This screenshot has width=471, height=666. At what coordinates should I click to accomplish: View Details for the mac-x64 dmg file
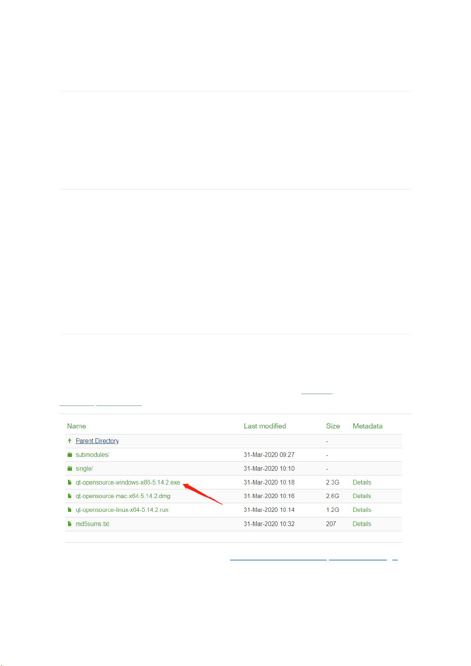[x=361, y=496]
